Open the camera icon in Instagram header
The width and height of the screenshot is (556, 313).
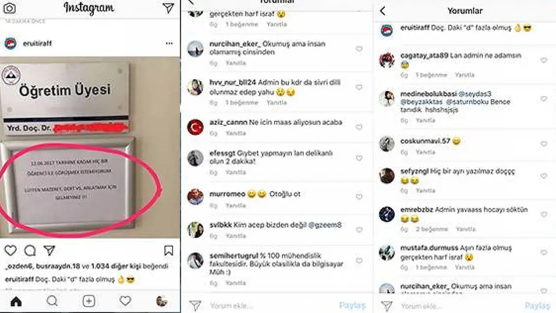coord(10,8)
